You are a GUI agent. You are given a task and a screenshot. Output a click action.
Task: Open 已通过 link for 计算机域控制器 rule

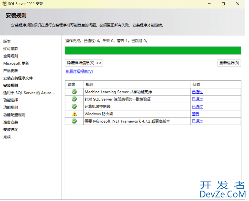click(x=197, y=107)
